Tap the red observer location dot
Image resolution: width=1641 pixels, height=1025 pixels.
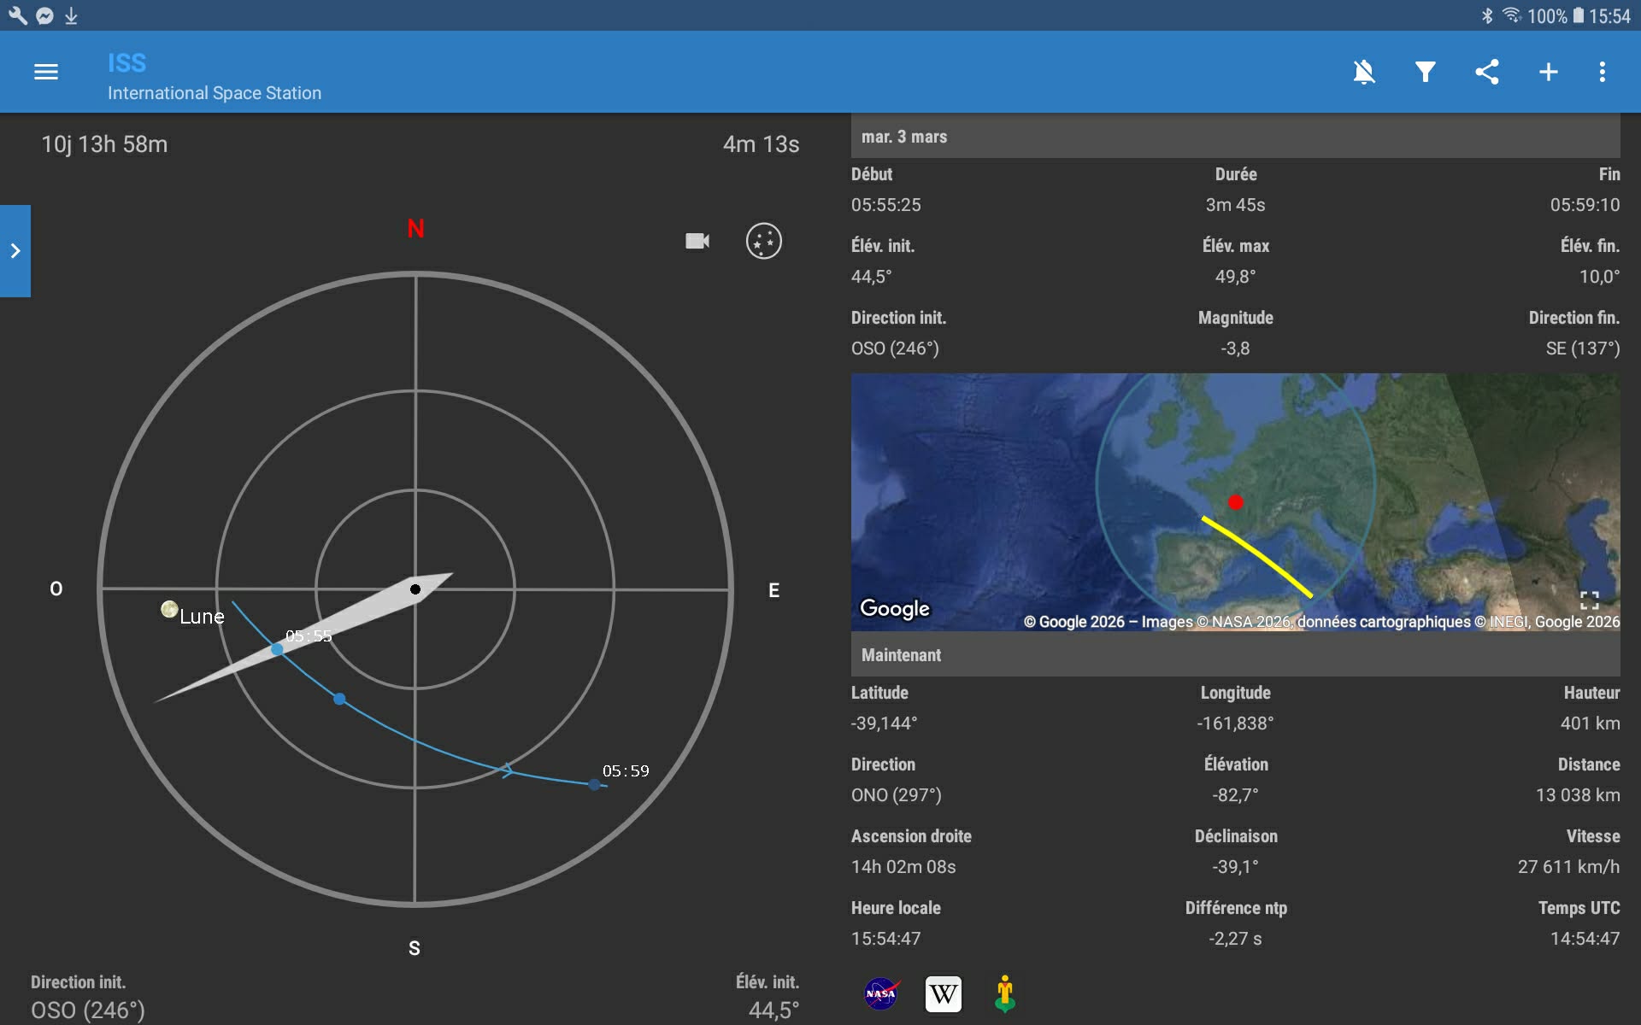point(1235,502)
